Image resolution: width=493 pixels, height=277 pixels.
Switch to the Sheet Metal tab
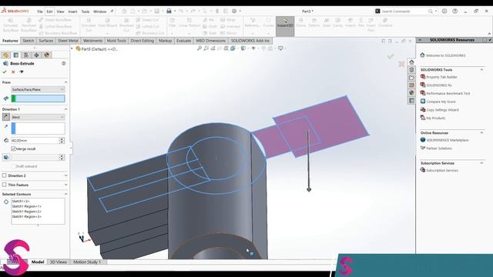(68, 41)
